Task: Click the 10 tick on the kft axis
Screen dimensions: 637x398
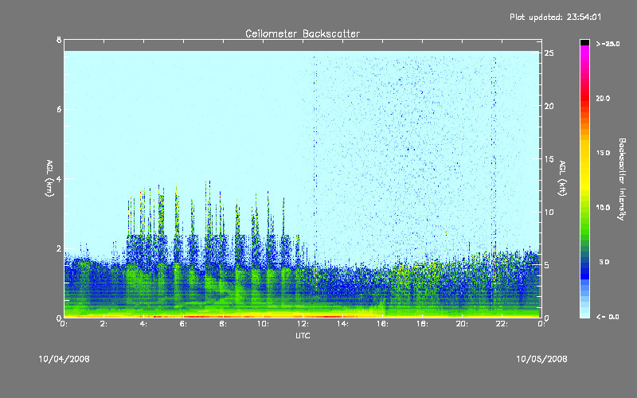Action: [549, 212]
